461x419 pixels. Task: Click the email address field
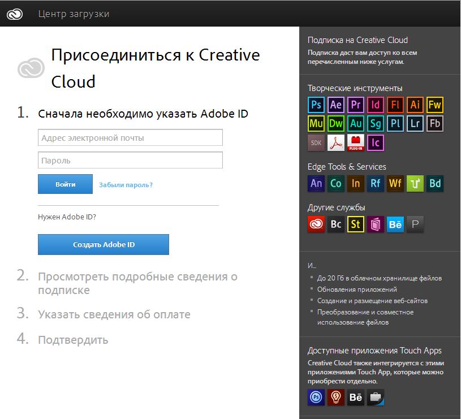[x=130, y=137]
